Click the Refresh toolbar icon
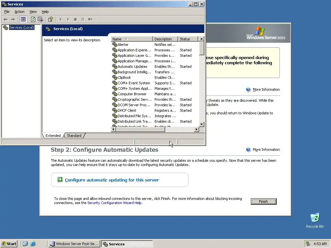The height and width of the screenshot is (248, 331). click(33, 19)
